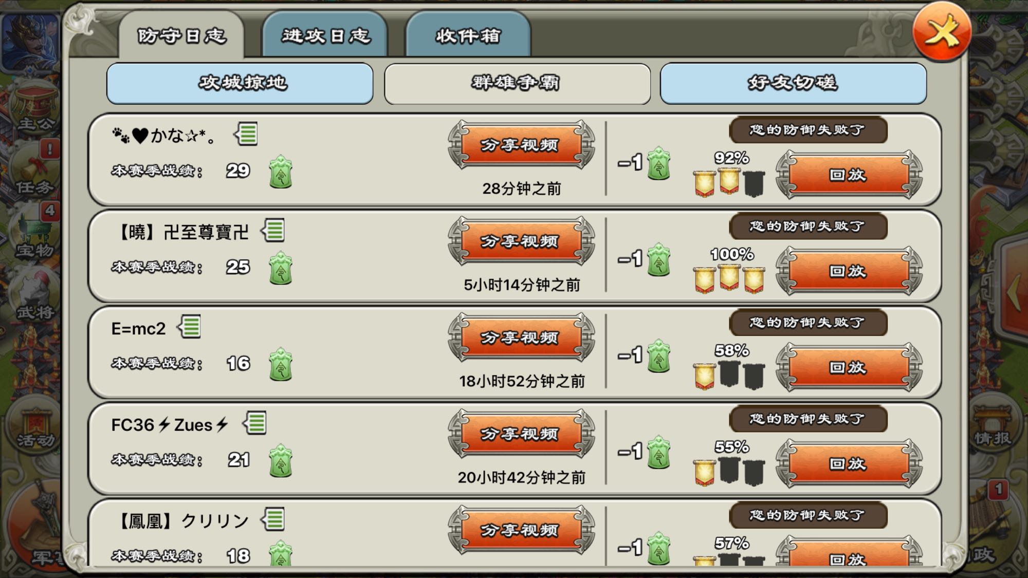Image resolution: width=1028 pixels, height=578 pixels.
Task: Select the 群雄争霸 category filter
Action: tap(517, 83)
